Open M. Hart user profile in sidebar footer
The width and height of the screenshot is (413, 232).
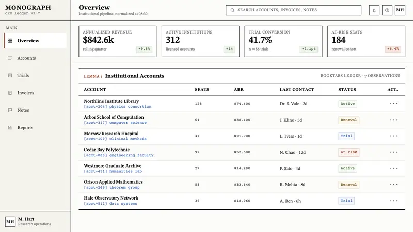[35, 222]
